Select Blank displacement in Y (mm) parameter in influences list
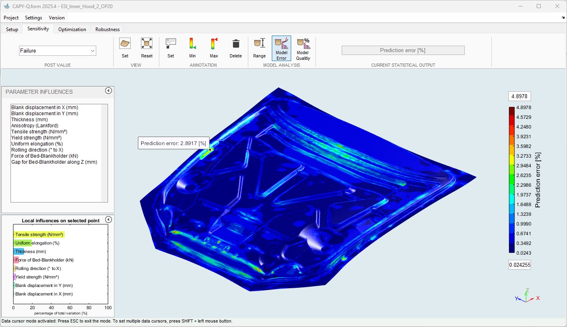This screenshot has width=567, height=327. pyautogui.click(x=44, y=114)
